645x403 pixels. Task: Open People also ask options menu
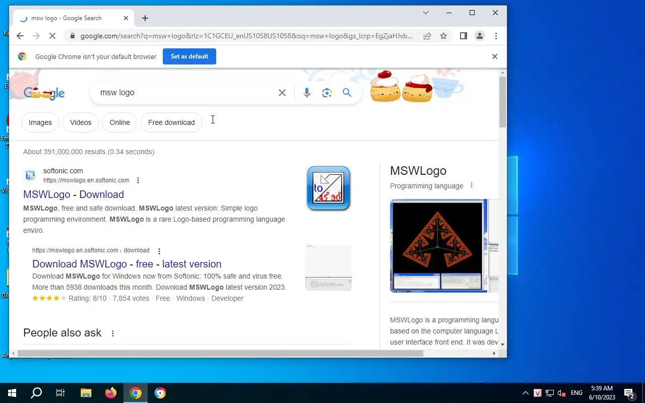pyautogui.click(x=113, y=333)
